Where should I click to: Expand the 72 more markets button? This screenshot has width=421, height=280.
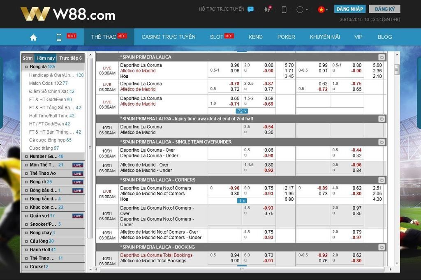pos(242,111)
